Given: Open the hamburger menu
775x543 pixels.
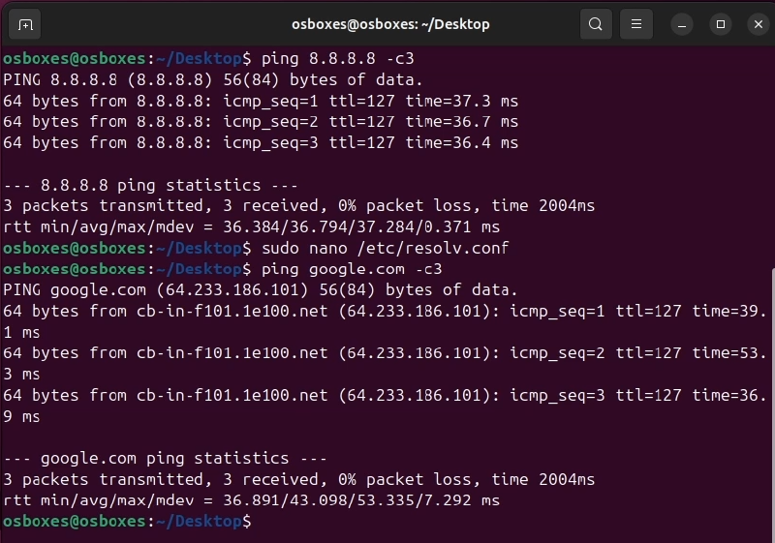Looking at the screenshot, I should pyautogui.click(x=636, y=24).
